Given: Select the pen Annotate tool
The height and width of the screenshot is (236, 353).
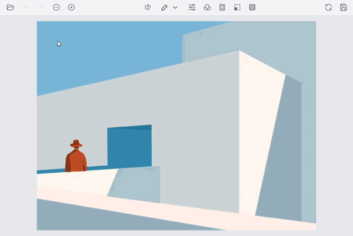Looking at the screenshot, I should click(165, 8).
